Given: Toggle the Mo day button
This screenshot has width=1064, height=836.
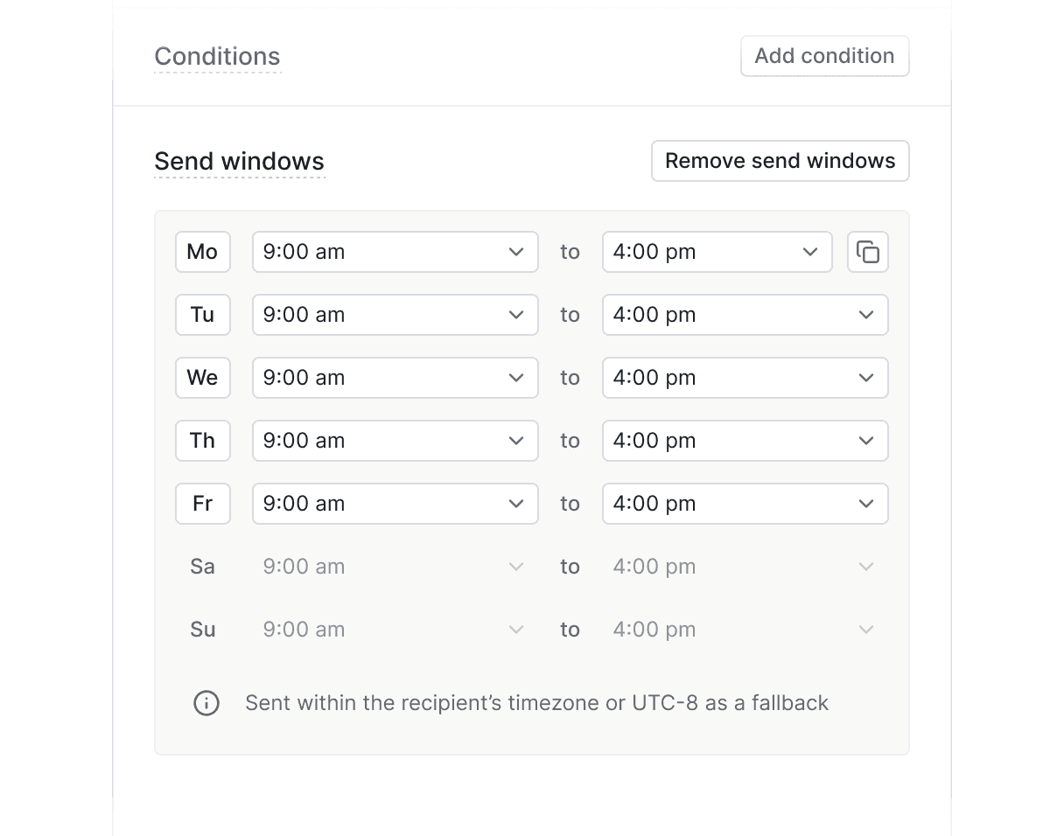Looking at the screenshot, I should point(202,252).
